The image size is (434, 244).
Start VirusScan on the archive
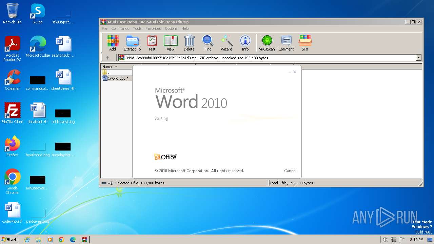click(x=267, y=43)
